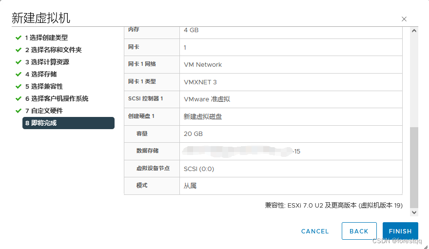Click green checkmark beside step 6
Viewport: 429px width, 249px height.
[x=19, y=98]
